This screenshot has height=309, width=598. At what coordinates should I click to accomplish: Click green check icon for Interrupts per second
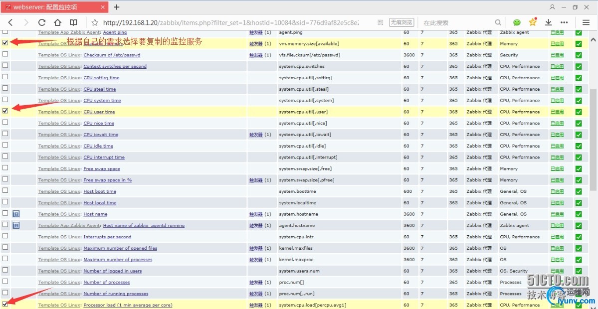point(579,237)
